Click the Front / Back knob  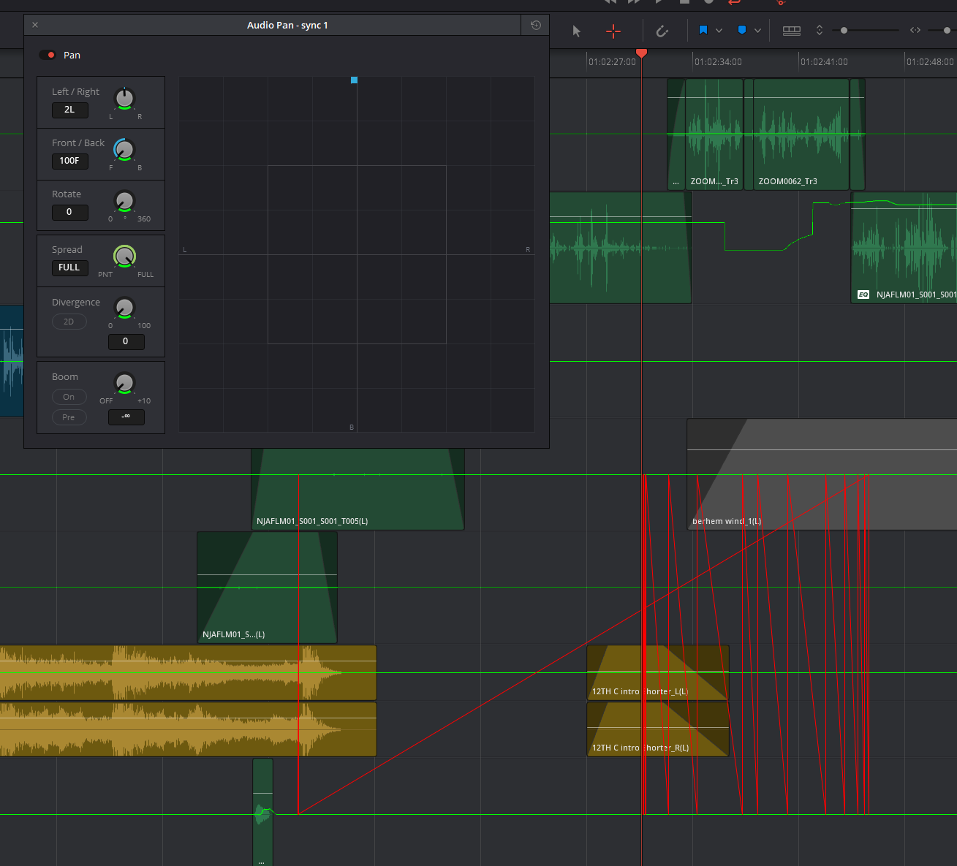tap(125, 150)
